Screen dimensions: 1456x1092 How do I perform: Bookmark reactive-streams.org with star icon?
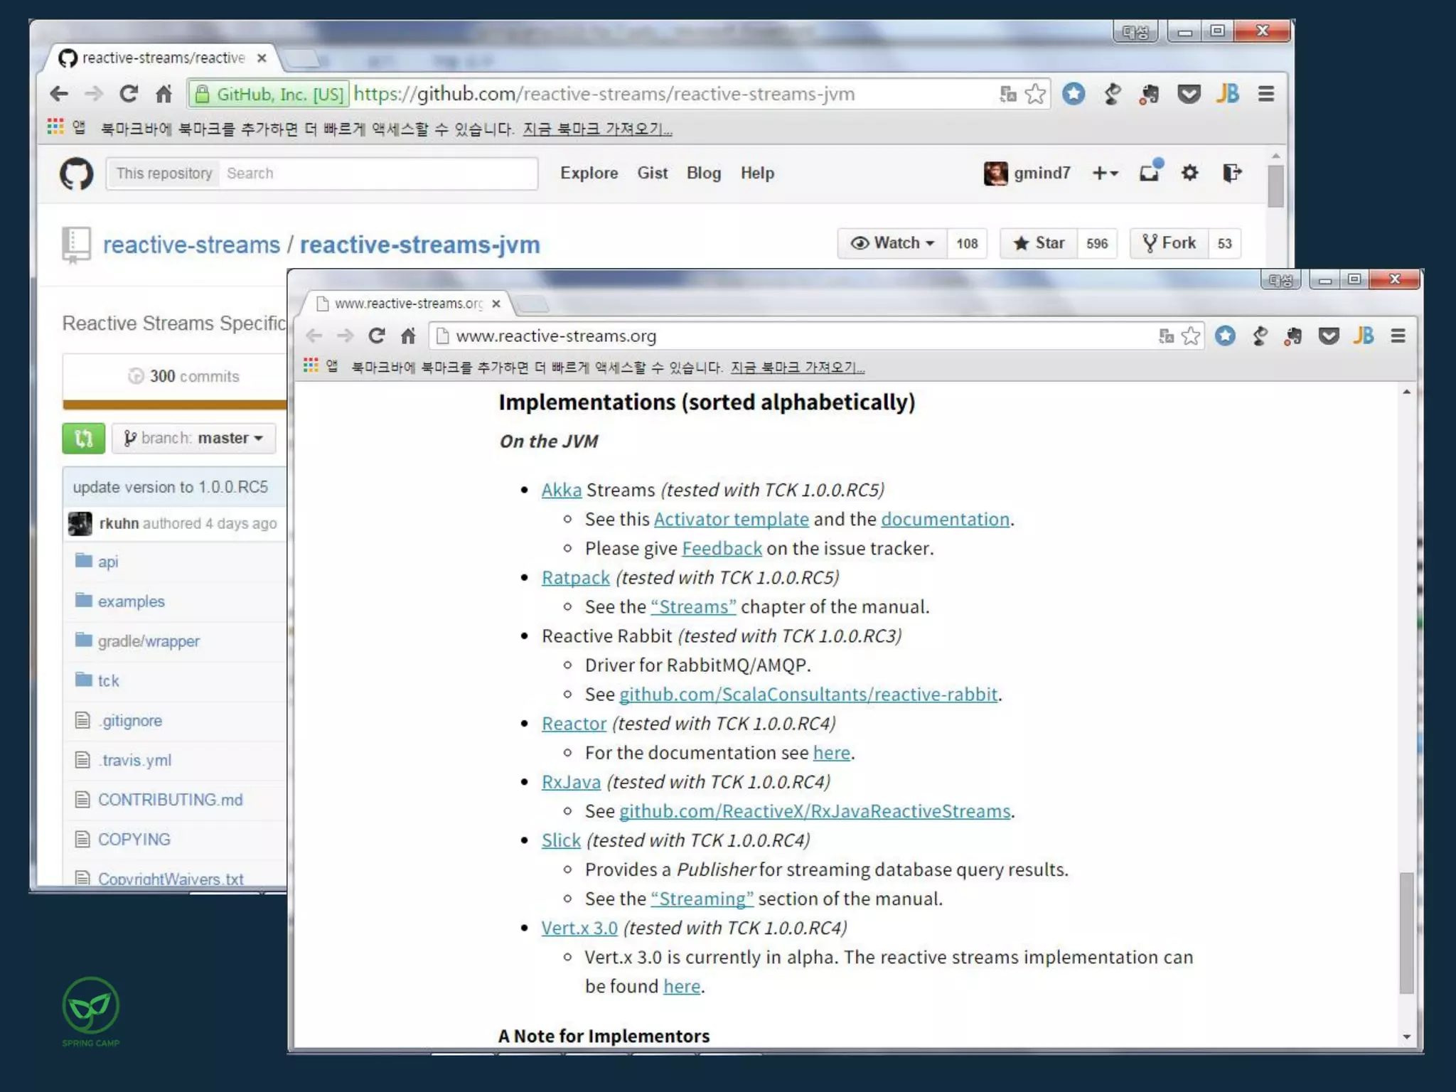1191,336
